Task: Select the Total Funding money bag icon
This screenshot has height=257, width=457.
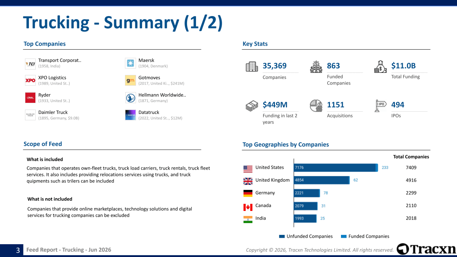Action: [x=380, y=67]
